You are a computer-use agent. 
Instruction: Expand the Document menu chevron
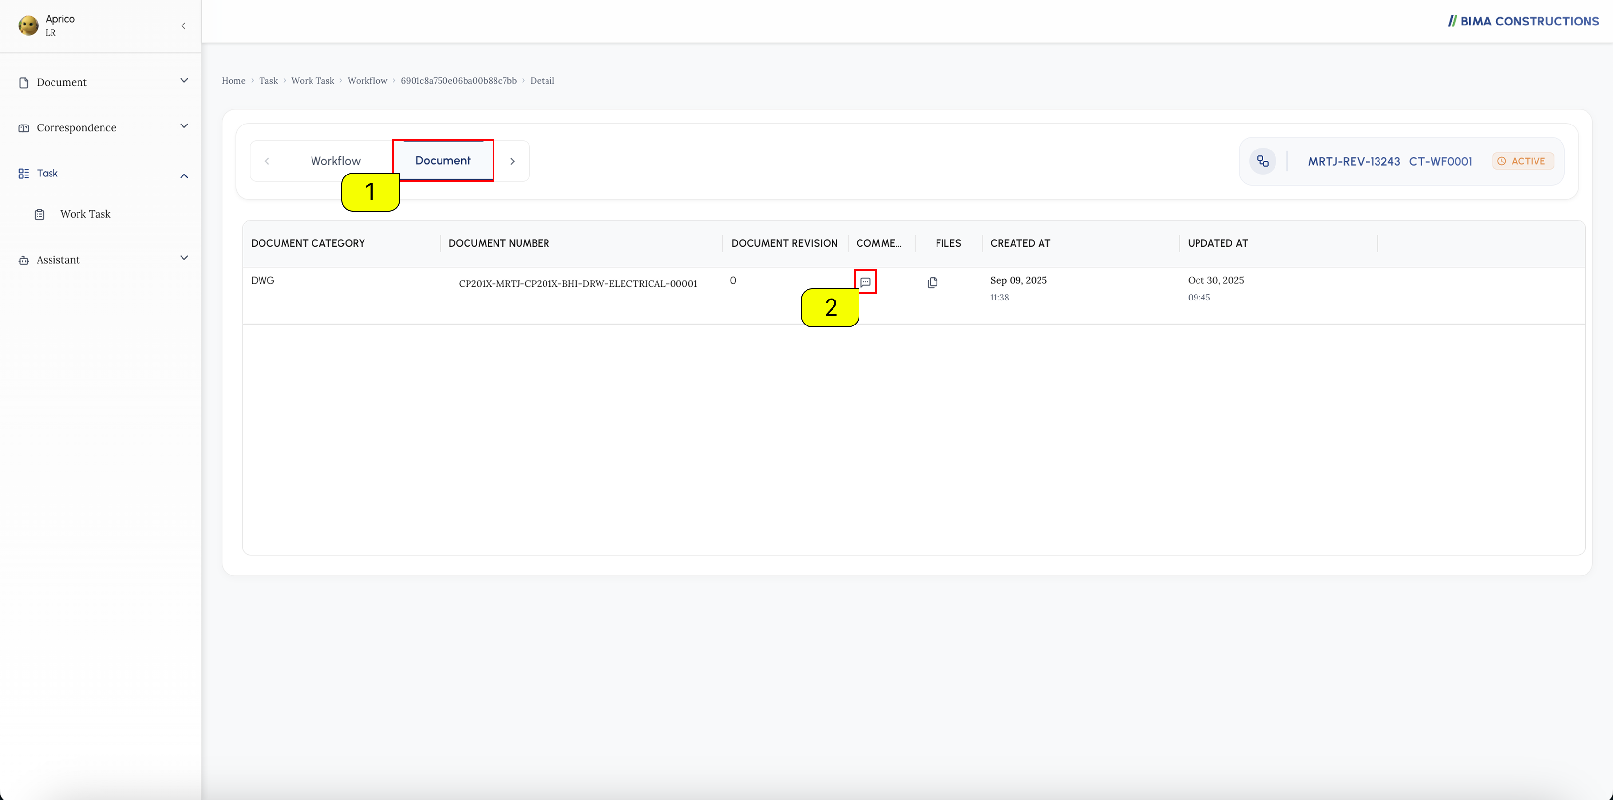(184, 81)
